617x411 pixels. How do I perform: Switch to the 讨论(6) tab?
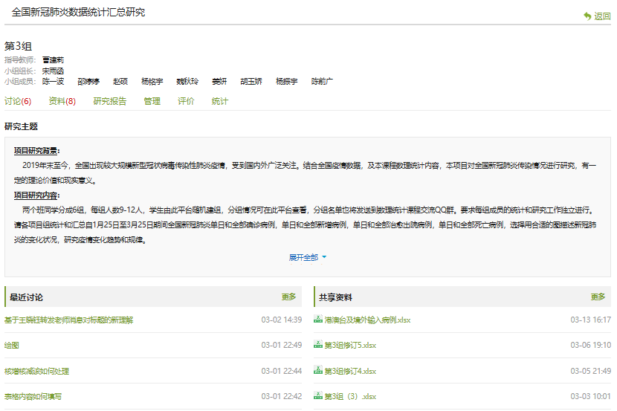[x=18, y=101]
